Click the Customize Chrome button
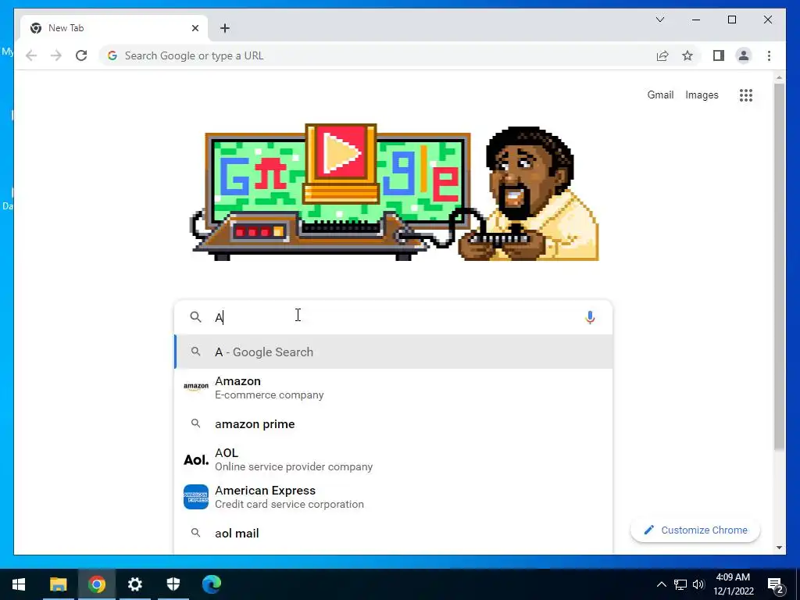 coord(695,530)
